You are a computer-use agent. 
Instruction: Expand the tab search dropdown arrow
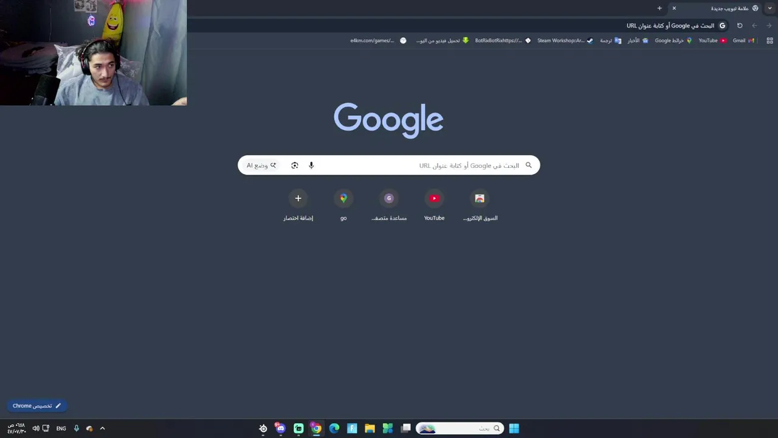point(770,8)
